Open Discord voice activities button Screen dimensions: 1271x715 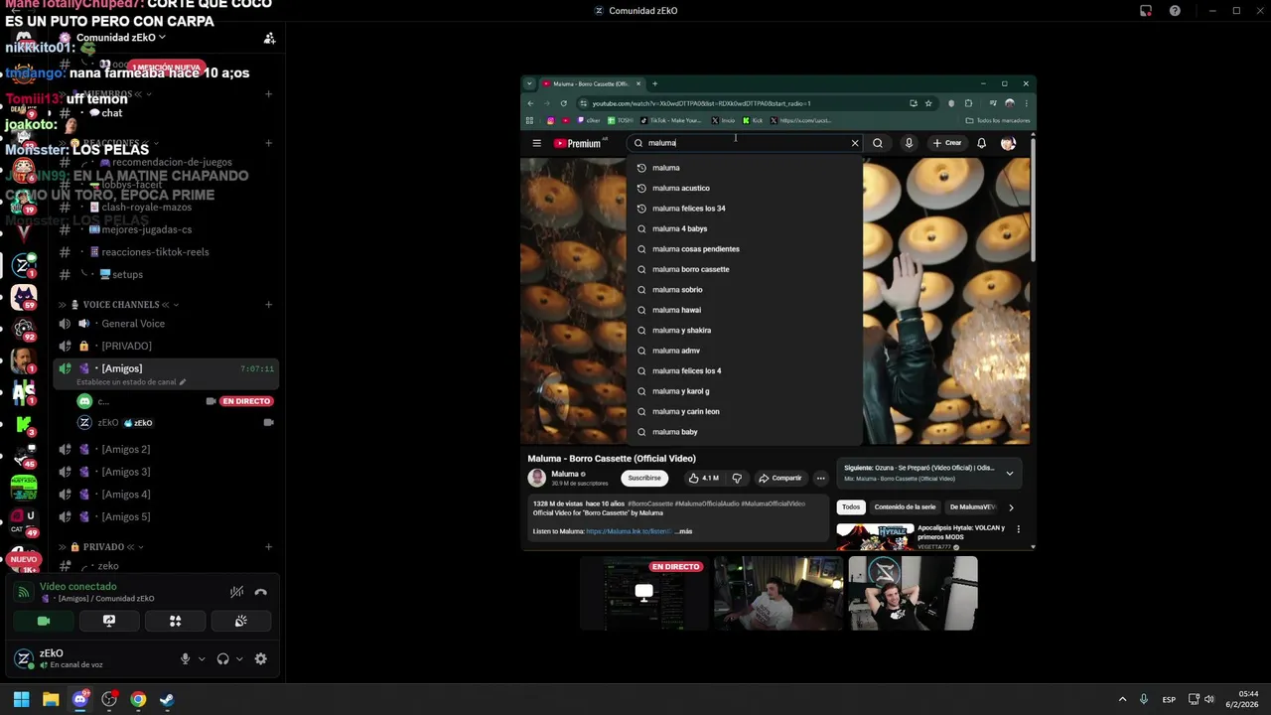(x=175, y=621)
